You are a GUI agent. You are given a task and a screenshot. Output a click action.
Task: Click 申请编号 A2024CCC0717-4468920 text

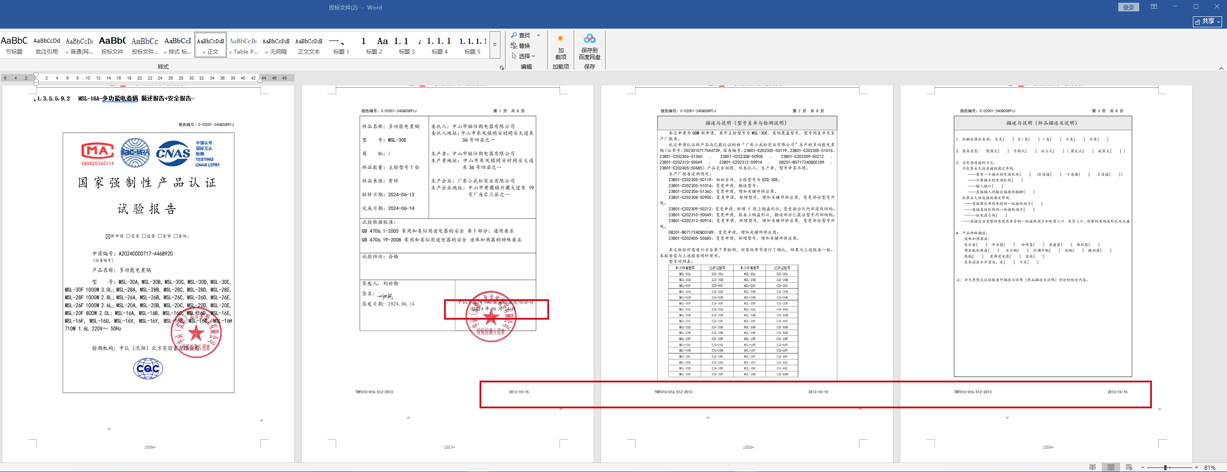pyautogui.click(x=132, y=254)
